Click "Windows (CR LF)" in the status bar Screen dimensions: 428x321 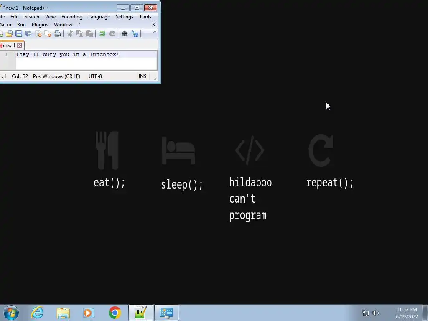pyautogui.click(x=61, y=76)
